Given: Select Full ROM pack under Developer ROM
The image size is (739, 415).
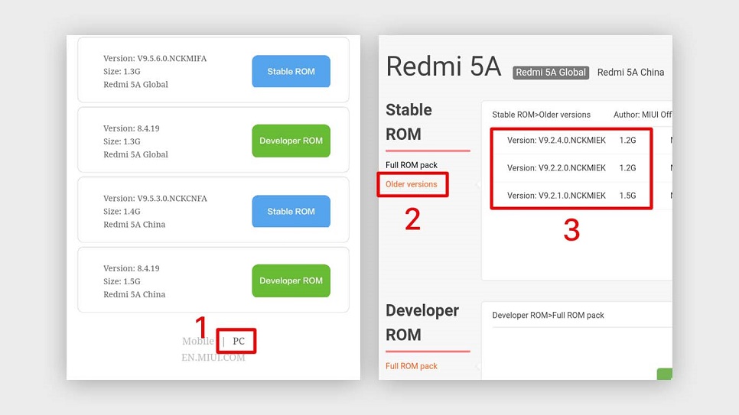Looking at the screenshot, I should 412,366.
